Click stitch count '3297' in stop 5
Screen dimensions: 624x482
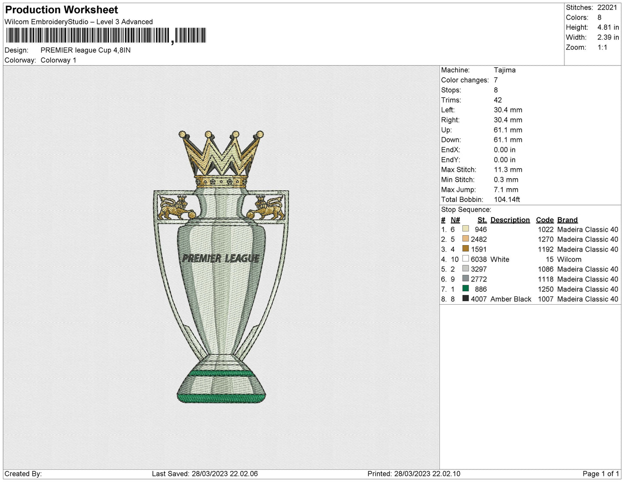[x=479, y=269]
